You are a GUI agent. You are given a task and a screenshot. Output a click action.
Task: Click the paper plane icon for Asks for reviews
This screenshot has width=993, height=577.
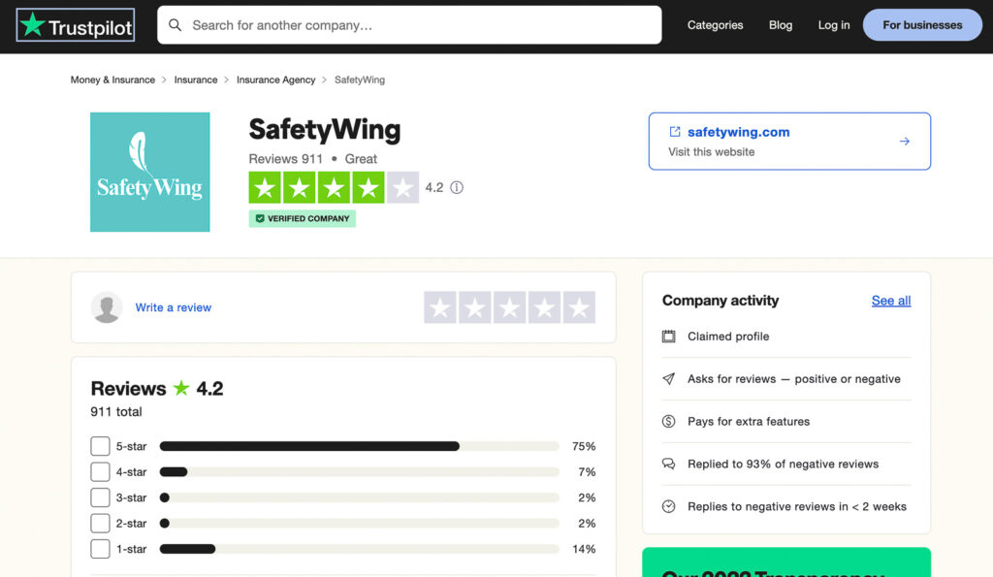coord(669,379)
